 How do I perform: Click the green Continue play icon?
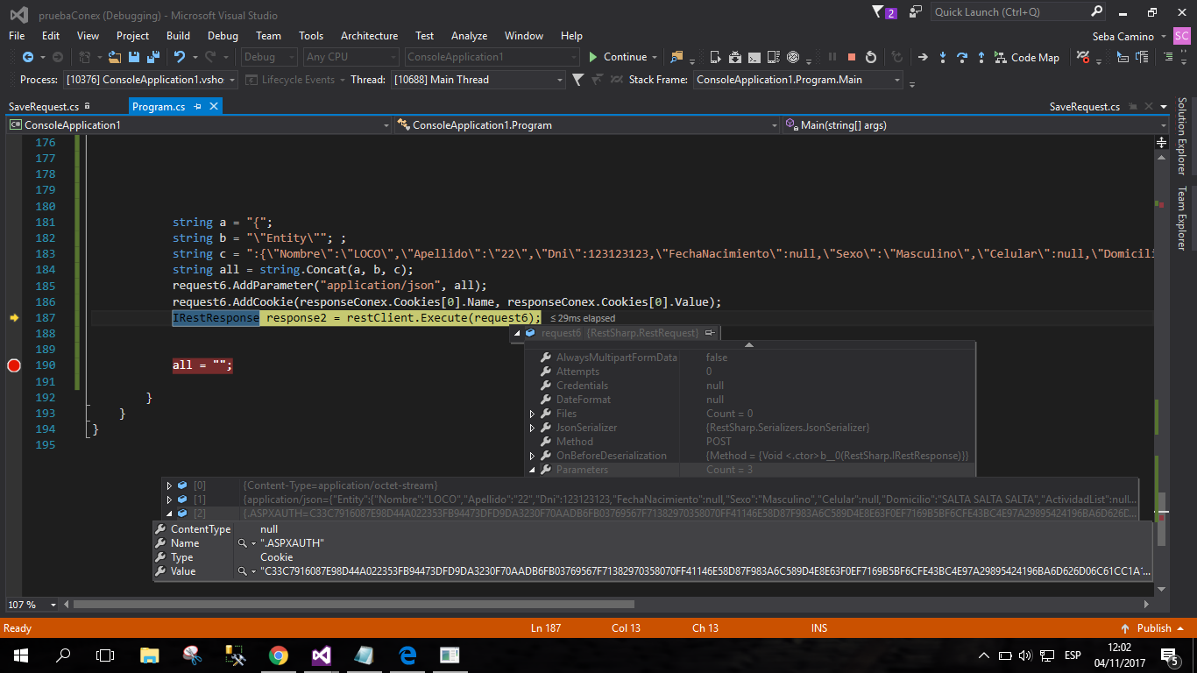tap(593, 57)
